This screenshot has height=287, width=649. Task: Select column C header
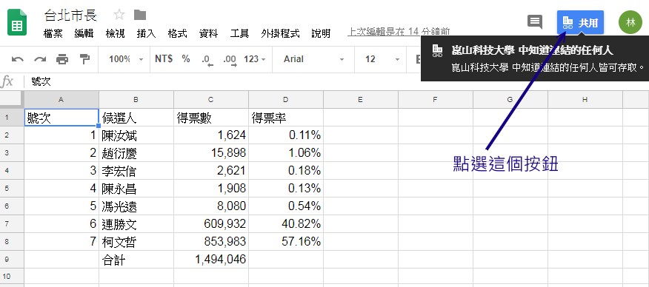211,100
